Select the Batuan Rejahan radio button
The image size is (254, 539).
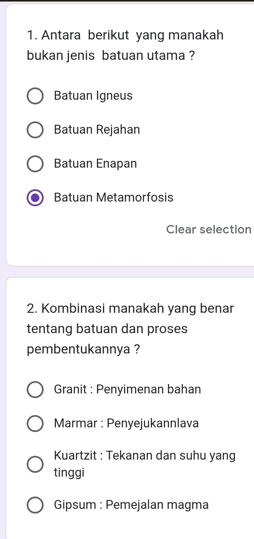(x=35, y=130)
